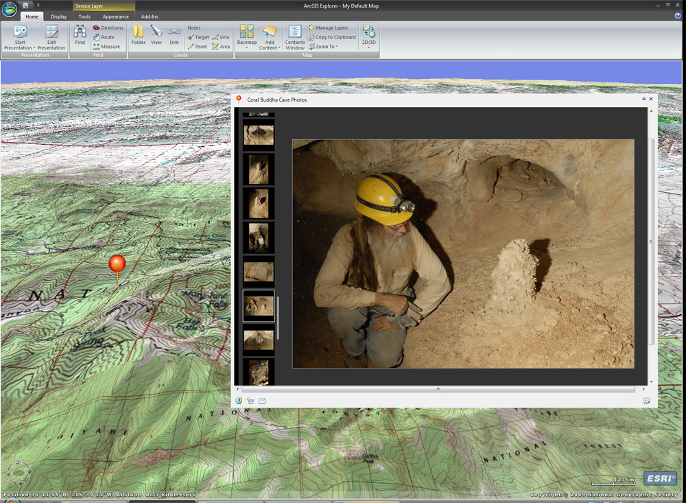Click the globe icon in popup footer
Viewport: 686px width, 503px height.
[x=239, y=401]
